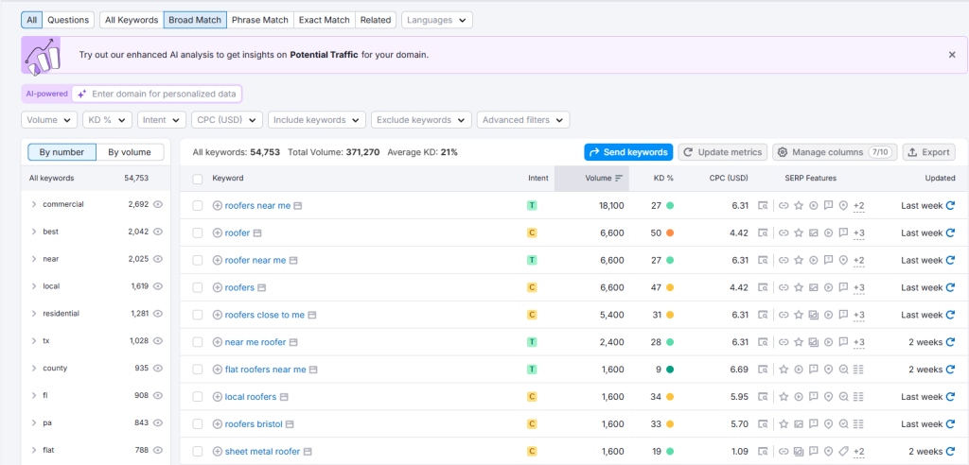This screenshot has width=969, height=465.
Task: Expand the 'local' keyword group
Action: 34,286
